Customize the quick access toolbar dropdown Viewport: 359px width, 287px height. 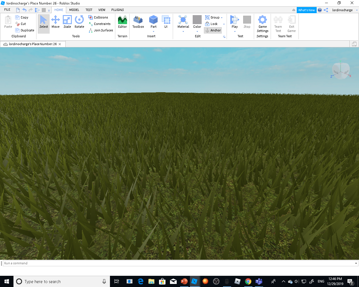[49, 10]
